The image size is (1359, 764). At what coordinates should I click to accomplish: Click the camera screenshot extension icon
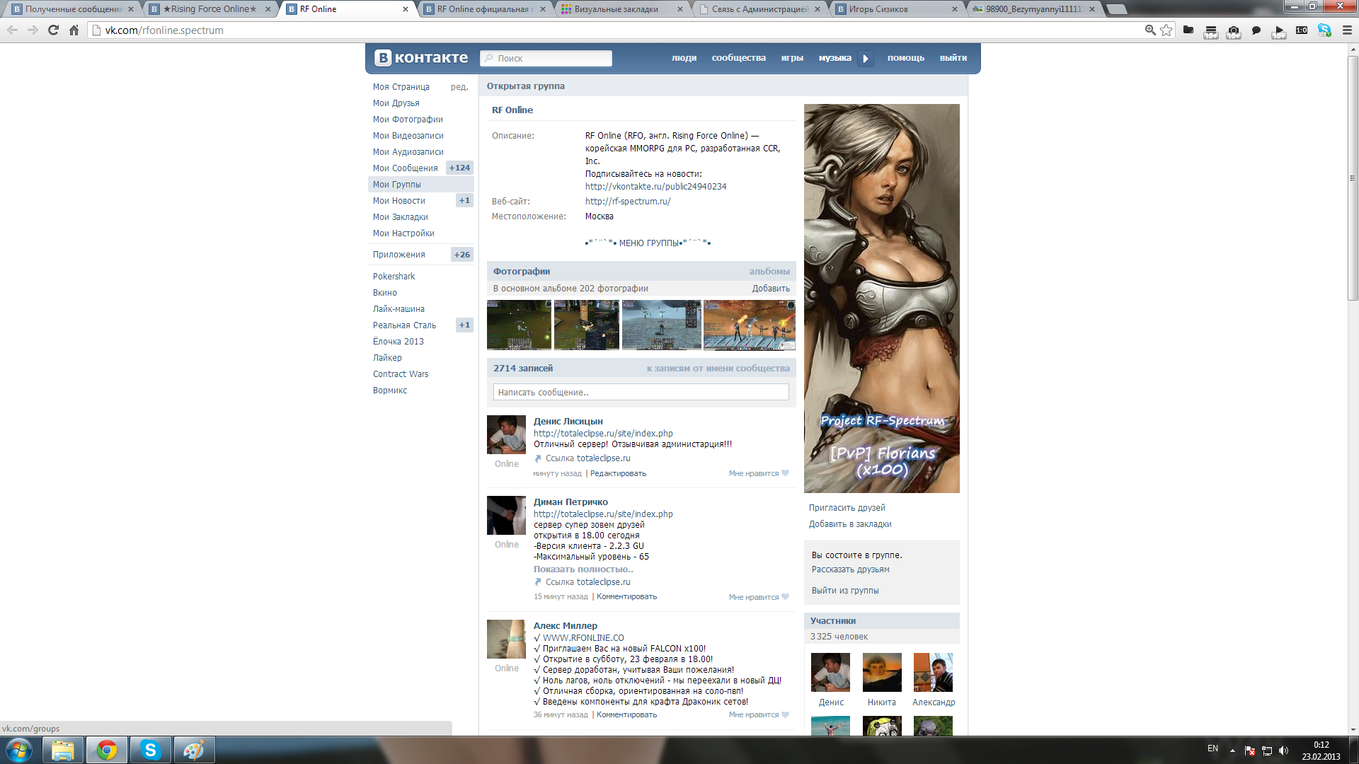[1234, 31]
